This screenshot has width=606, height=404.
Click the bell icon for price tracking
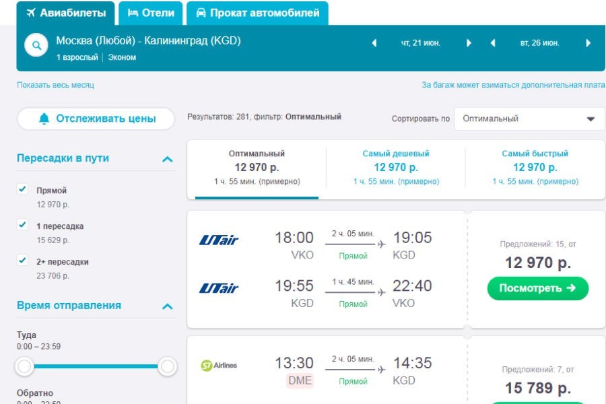44,119
